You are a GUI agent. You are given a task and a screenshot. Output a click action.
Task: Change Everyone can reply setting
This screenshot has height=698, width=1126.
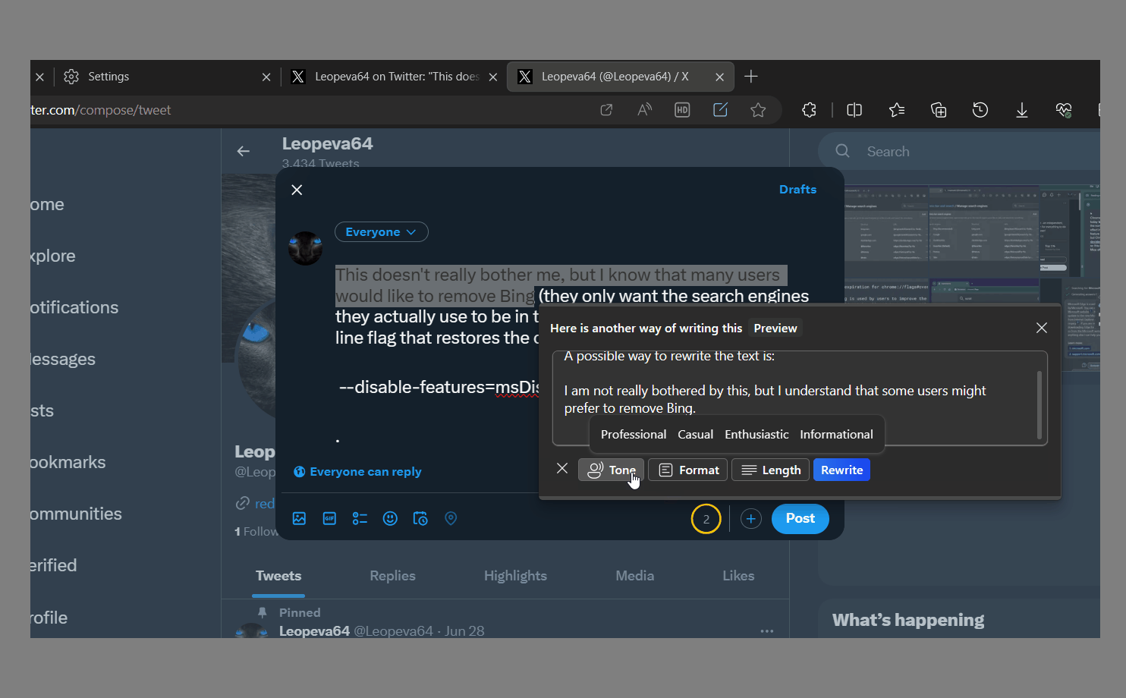click(x=357, y=472)
